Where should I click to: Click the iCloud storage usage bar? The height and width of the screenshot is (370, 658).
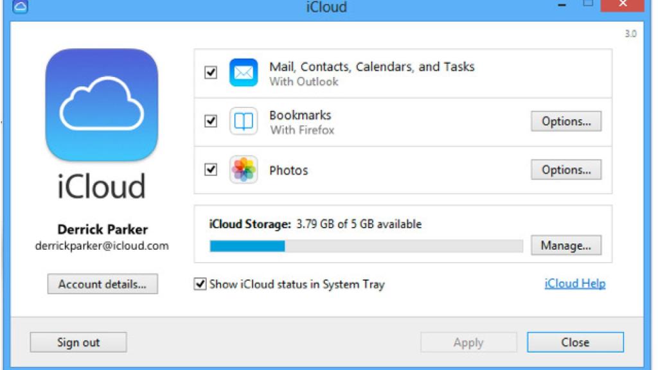(x=365, y=245)
